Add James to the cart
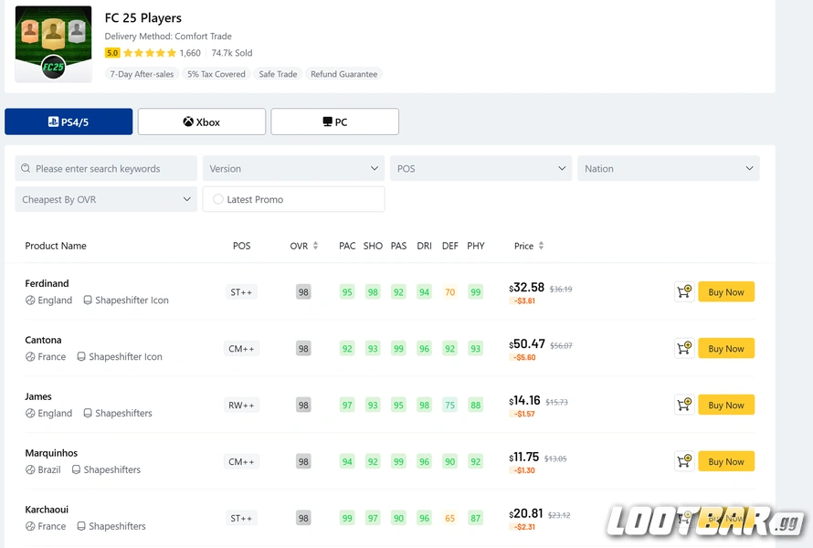 click(x=684, y=405)
